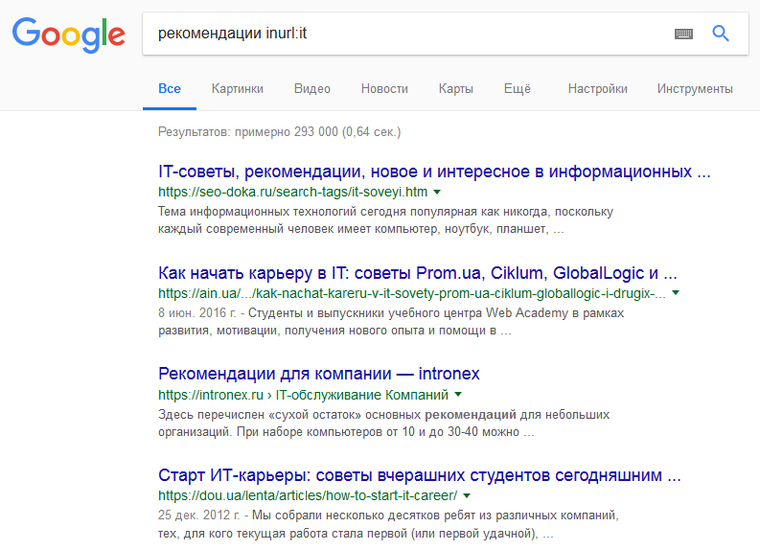Open Старт ИТ-карьеры result link
This screenshot has width=760, height=550.
(419, 475)
